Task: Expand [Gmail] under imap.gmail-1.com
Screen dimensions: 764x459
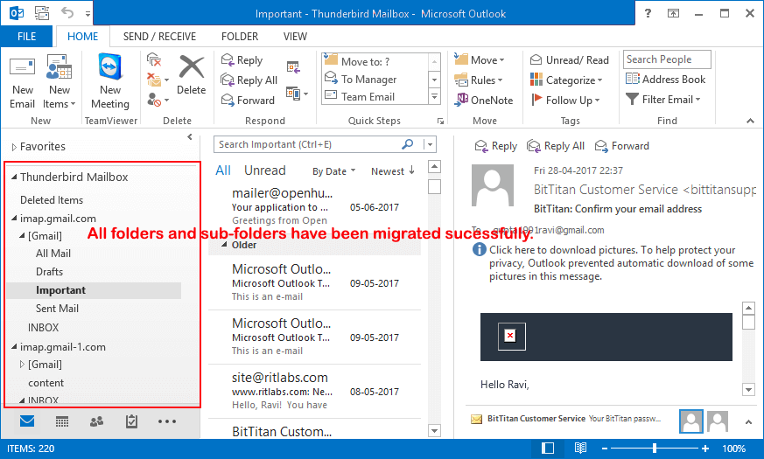Action: [x=22, y=364]
